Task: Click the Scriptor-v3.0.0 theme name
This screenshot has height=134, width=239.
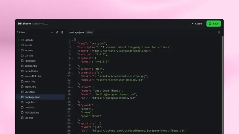Action: tap(40, 24)
